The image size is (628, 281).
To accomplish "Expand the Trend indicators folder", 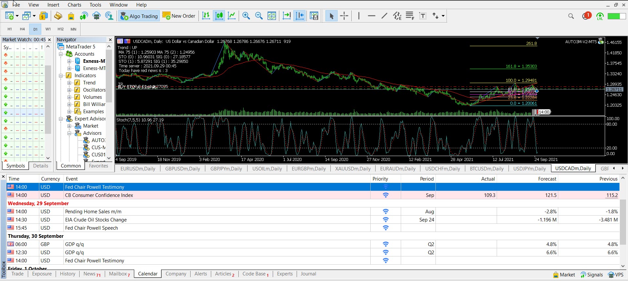I will click(x=69, y=83).
